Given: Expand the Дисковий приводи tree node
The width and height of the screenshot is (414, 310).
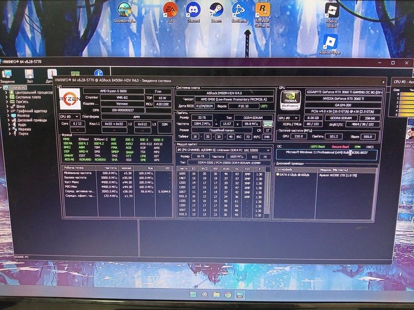Looking at the screenshot, I should pos(9,120).
